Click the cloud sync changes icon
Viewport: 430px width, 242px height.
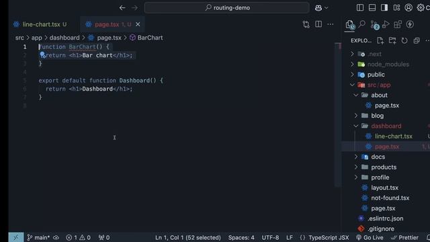pos(56,237)
